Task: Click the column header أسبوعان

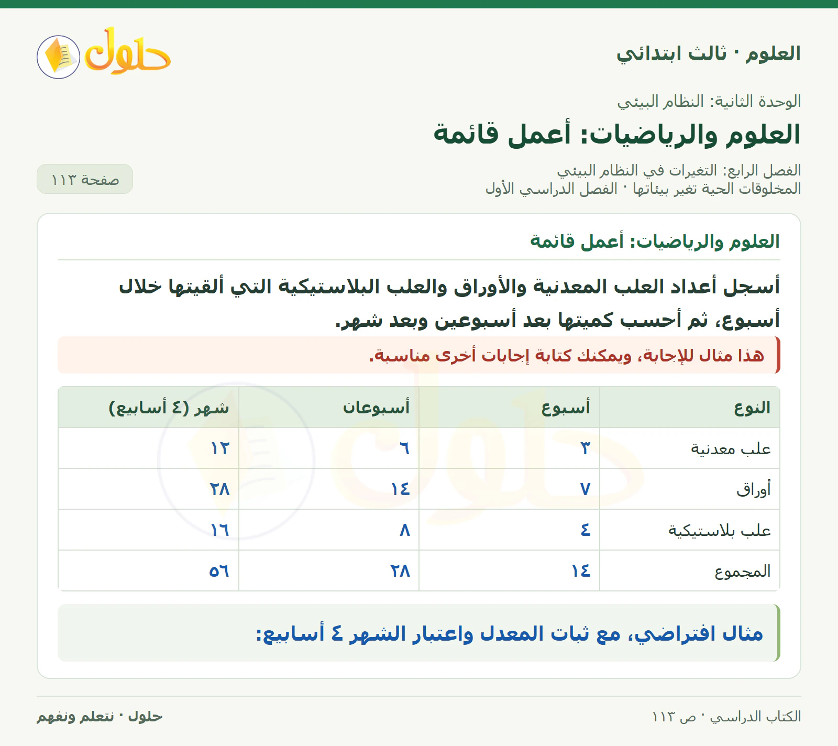Action: click(376, 407)
